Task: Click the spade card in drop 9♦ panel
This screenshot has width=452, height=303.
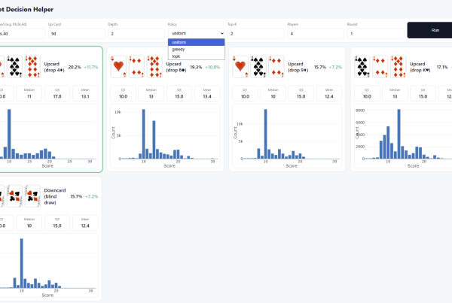Action: pos(258,69)
